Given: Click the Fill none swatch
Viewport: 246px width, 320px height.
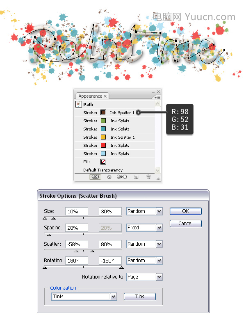Looking at the screenshot, I should click(103, 162).
